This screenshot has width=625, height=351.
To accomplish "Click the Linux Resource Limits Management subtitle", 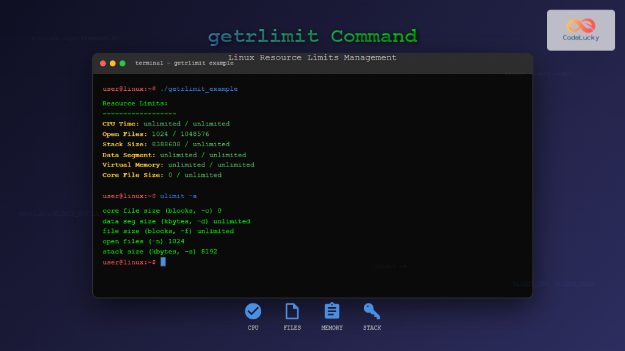I will [312, 57].
